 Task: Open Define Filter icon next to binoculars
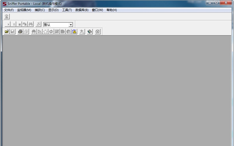(x=38, y=24)
